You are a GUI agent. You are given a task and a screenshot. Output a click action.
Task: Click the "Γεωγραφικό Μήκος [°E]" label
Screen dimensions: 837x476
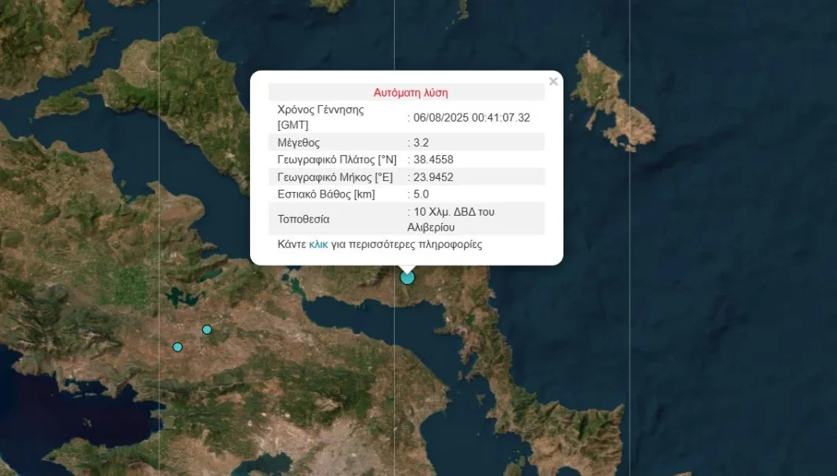click(x=335, y=177)
